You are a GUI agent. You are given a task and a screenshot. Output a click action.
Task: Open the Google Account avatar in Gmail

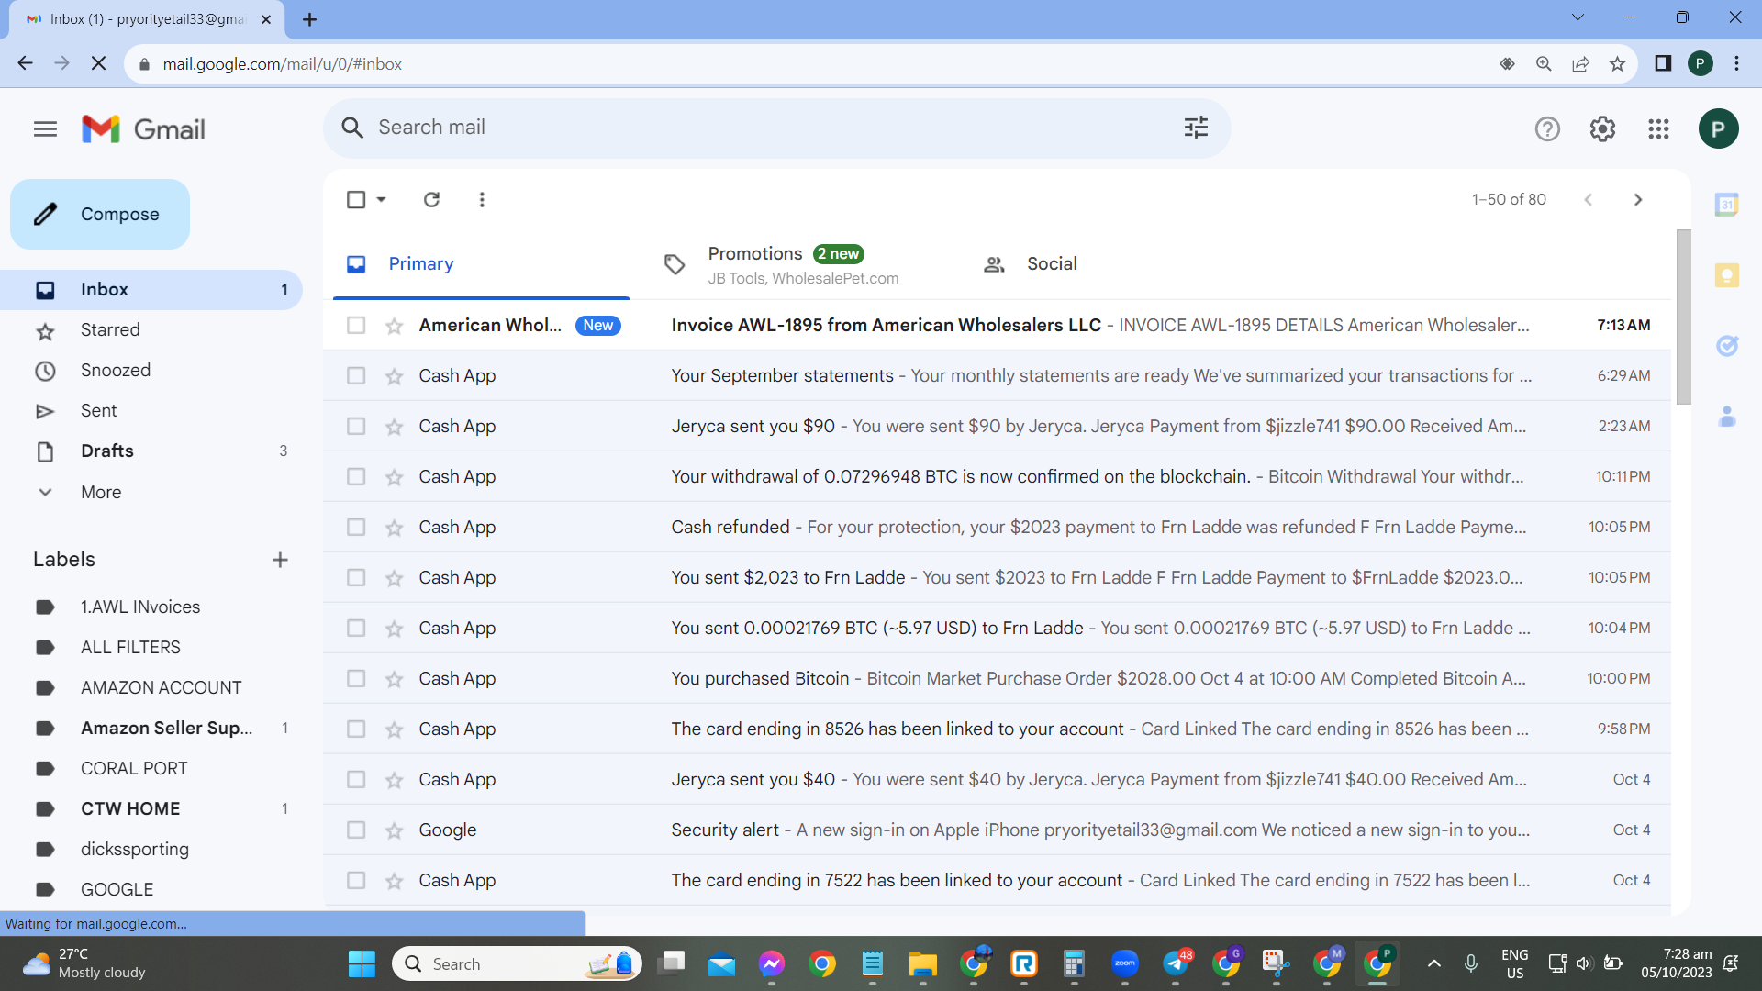click(1718, 129)
